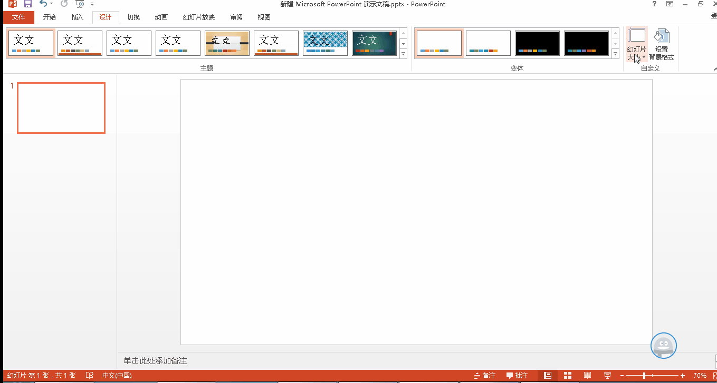Click 幻灯片 第1张, 共1张 status text
The image size is (717, 383).
click(x=41, y=376)
